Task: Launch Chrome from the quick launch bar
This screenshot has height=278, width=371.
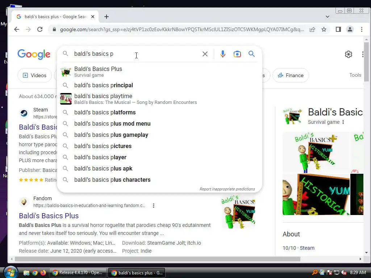Action: tap(35, 273)
